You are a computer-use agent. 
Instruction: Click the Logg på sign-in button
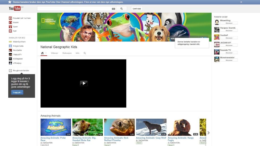click(x=17, y=92)
